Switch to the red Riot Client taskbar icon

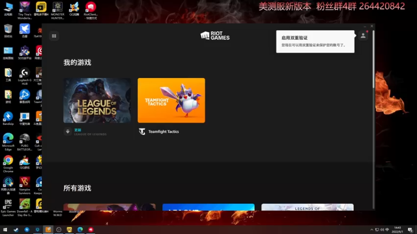click(x=91, y=229)
